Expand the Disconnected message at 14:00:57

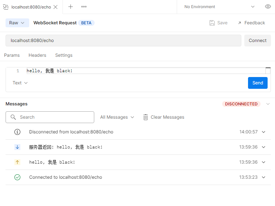pyautogui.click(x=264, y=132)
